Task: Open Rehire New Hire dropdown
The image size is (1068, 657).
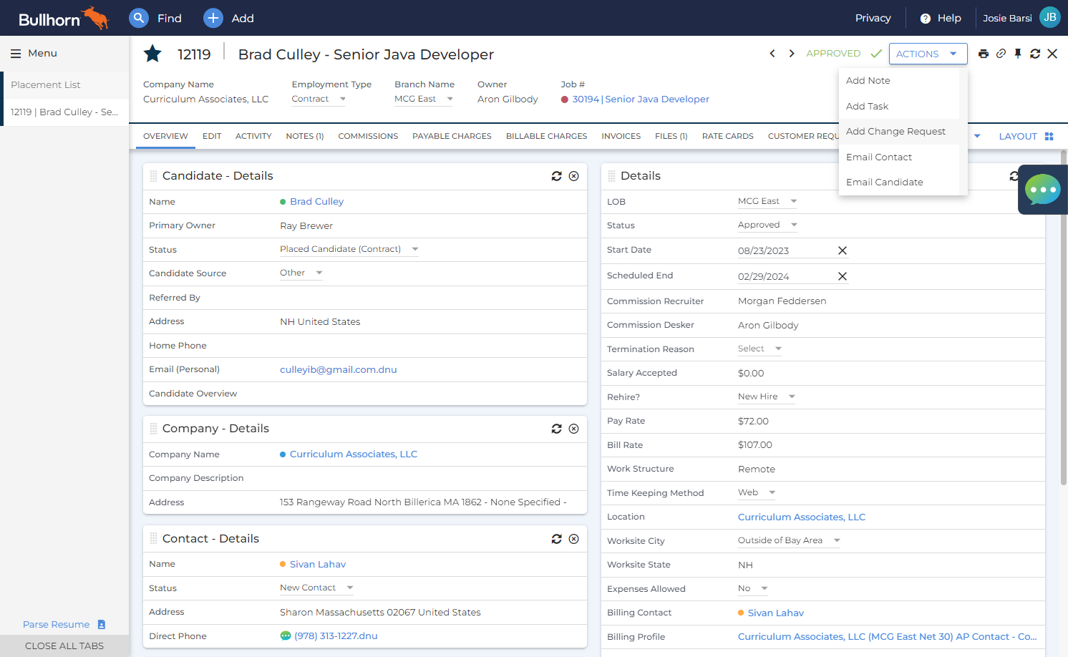Action: pyautogui.click(x=767, y=396)
